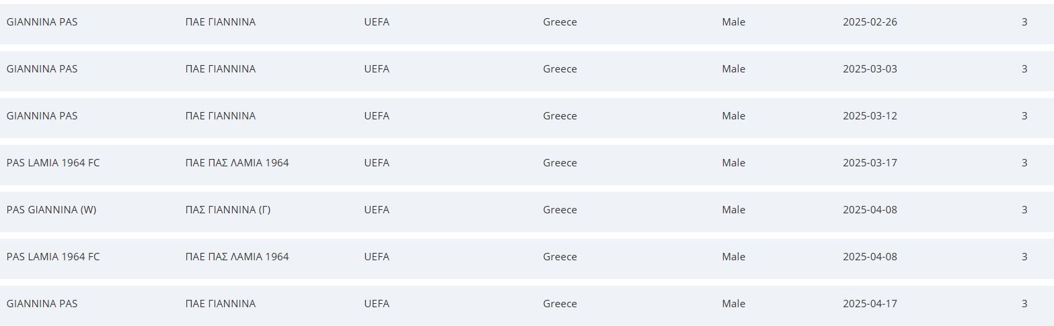Click UEFA in the 2025-02-26 row

(377, 21)
